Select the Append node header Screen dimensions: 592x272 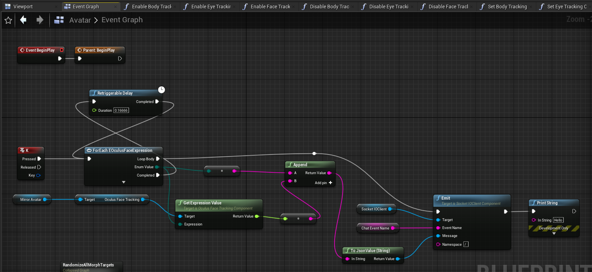[310, 165]
